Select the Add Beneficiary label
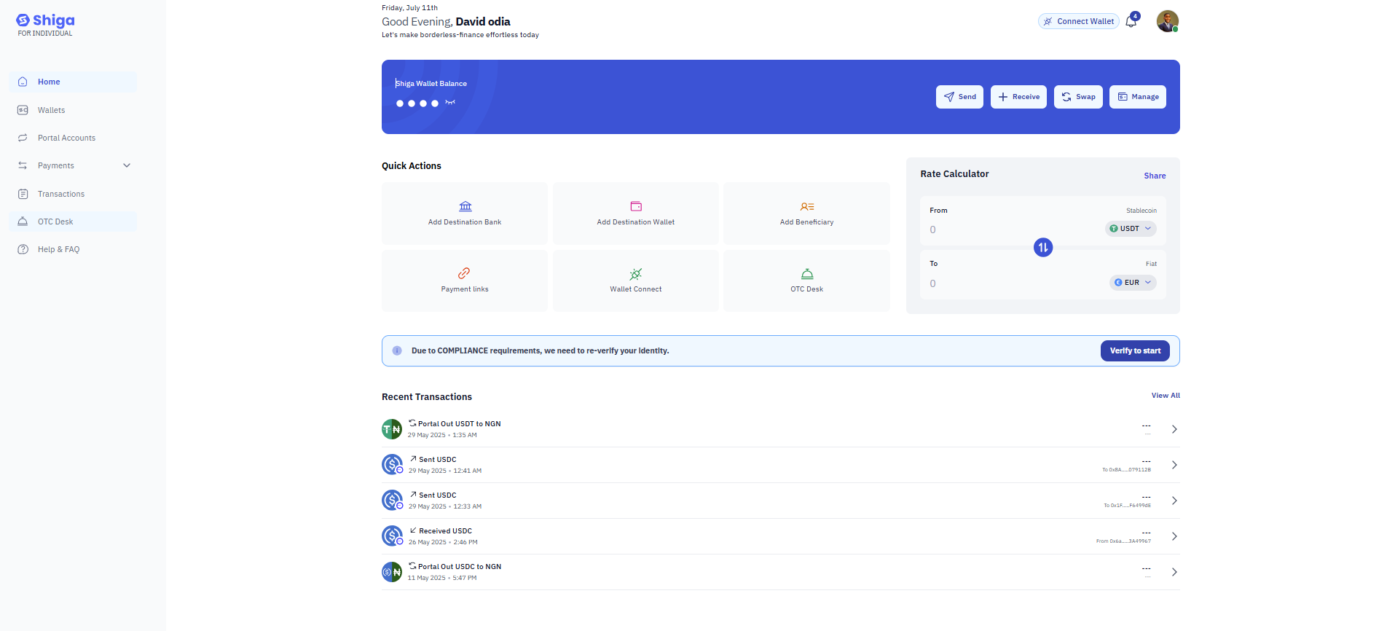 807,222
